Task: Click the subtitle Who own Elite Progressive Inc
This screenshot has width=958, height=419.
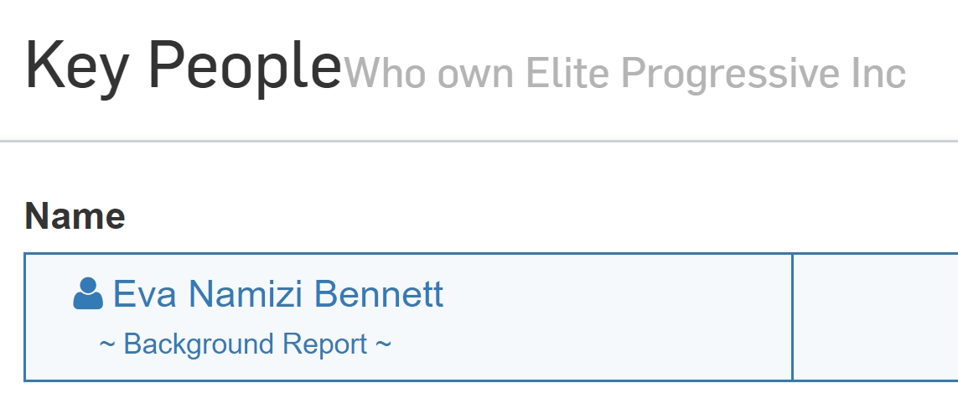Action: click(625, 73)
